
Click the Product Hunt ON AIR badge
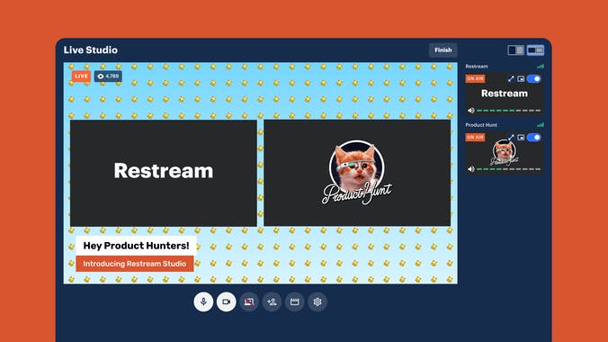tap(476, 138)
